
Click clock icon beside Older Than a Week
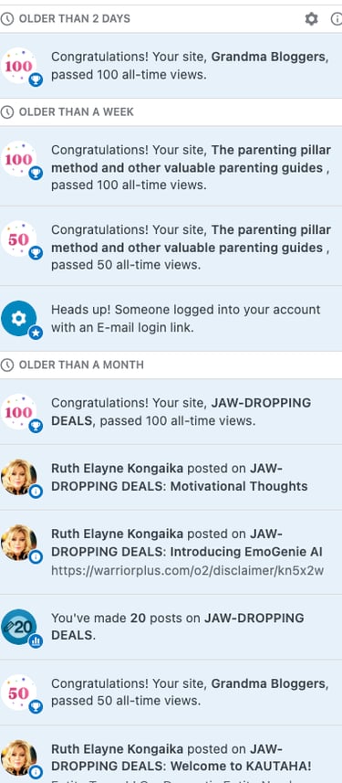pyautogui.click(x=7, y=111)
